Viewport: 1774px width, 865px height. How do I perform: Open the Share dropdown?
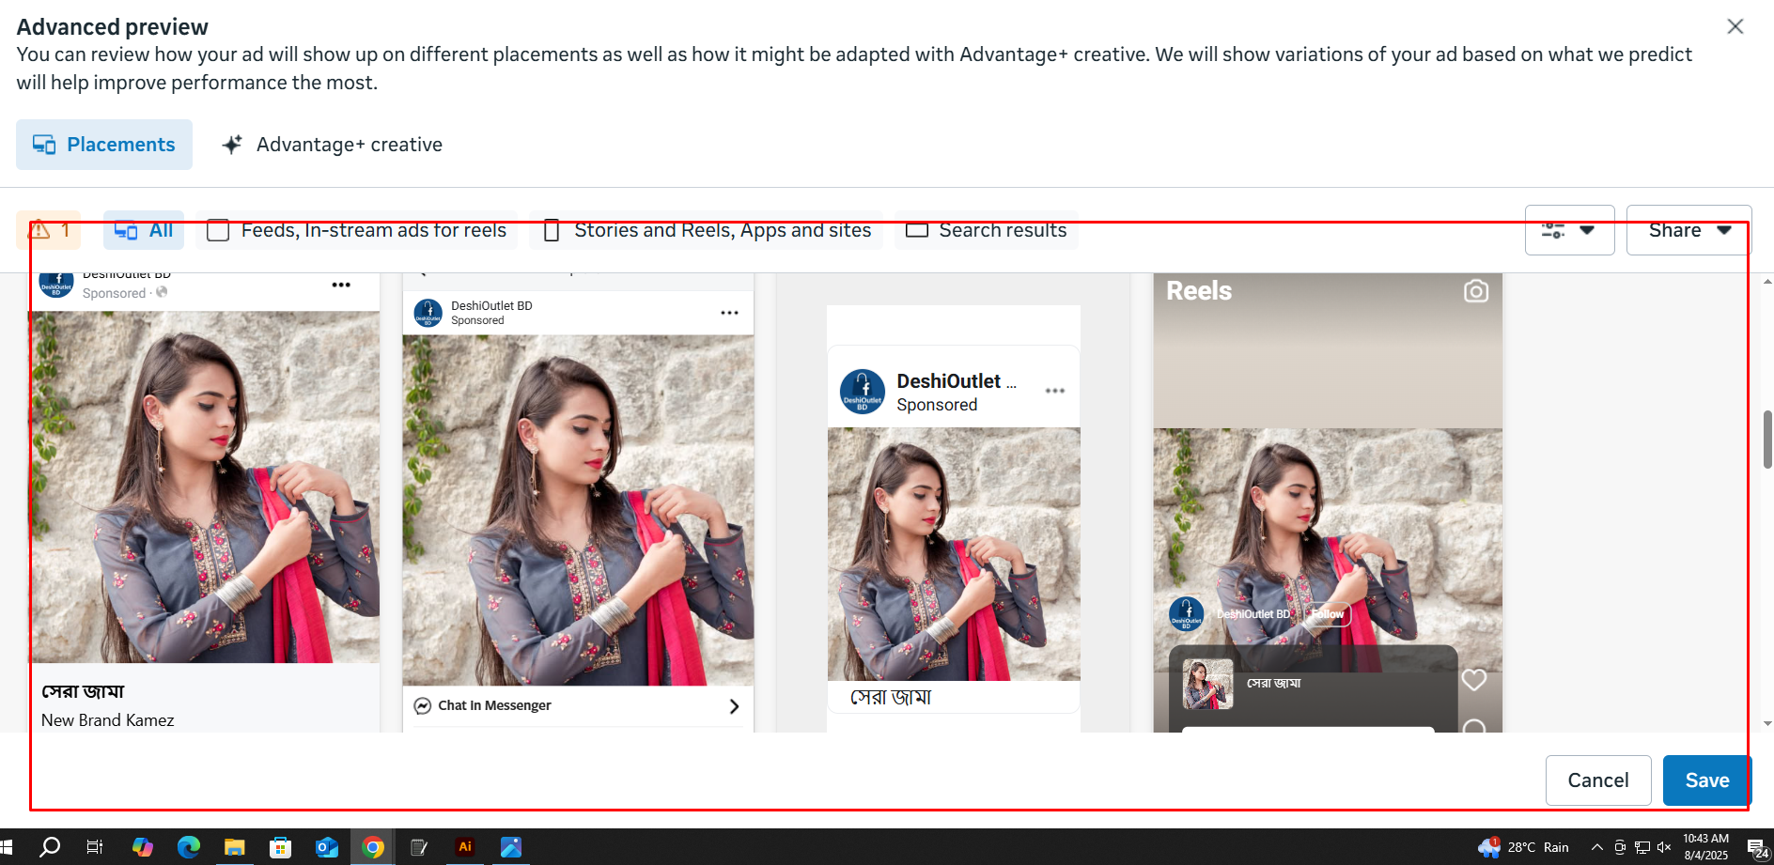coord(1688,230)
